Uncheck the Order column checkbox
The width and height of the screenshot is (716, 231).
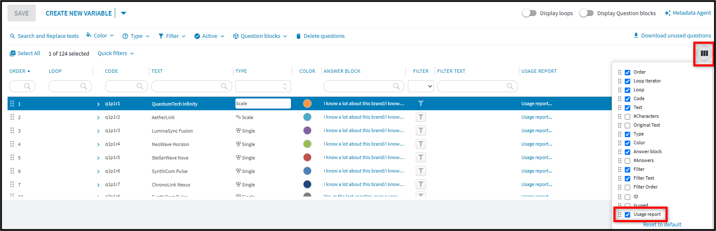(627, 72)
